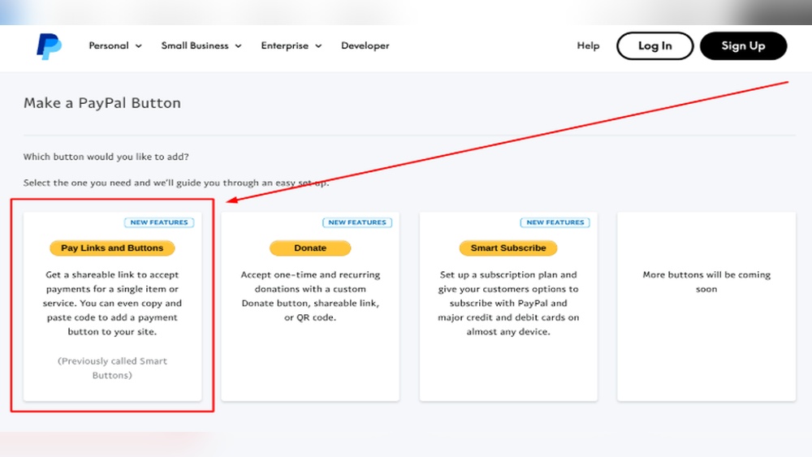Image resolution: width=812 pixels, height=457 pixels.
Task: Click the 'Accept one-time and recurring donations' text
Action: tap(310, 296)
